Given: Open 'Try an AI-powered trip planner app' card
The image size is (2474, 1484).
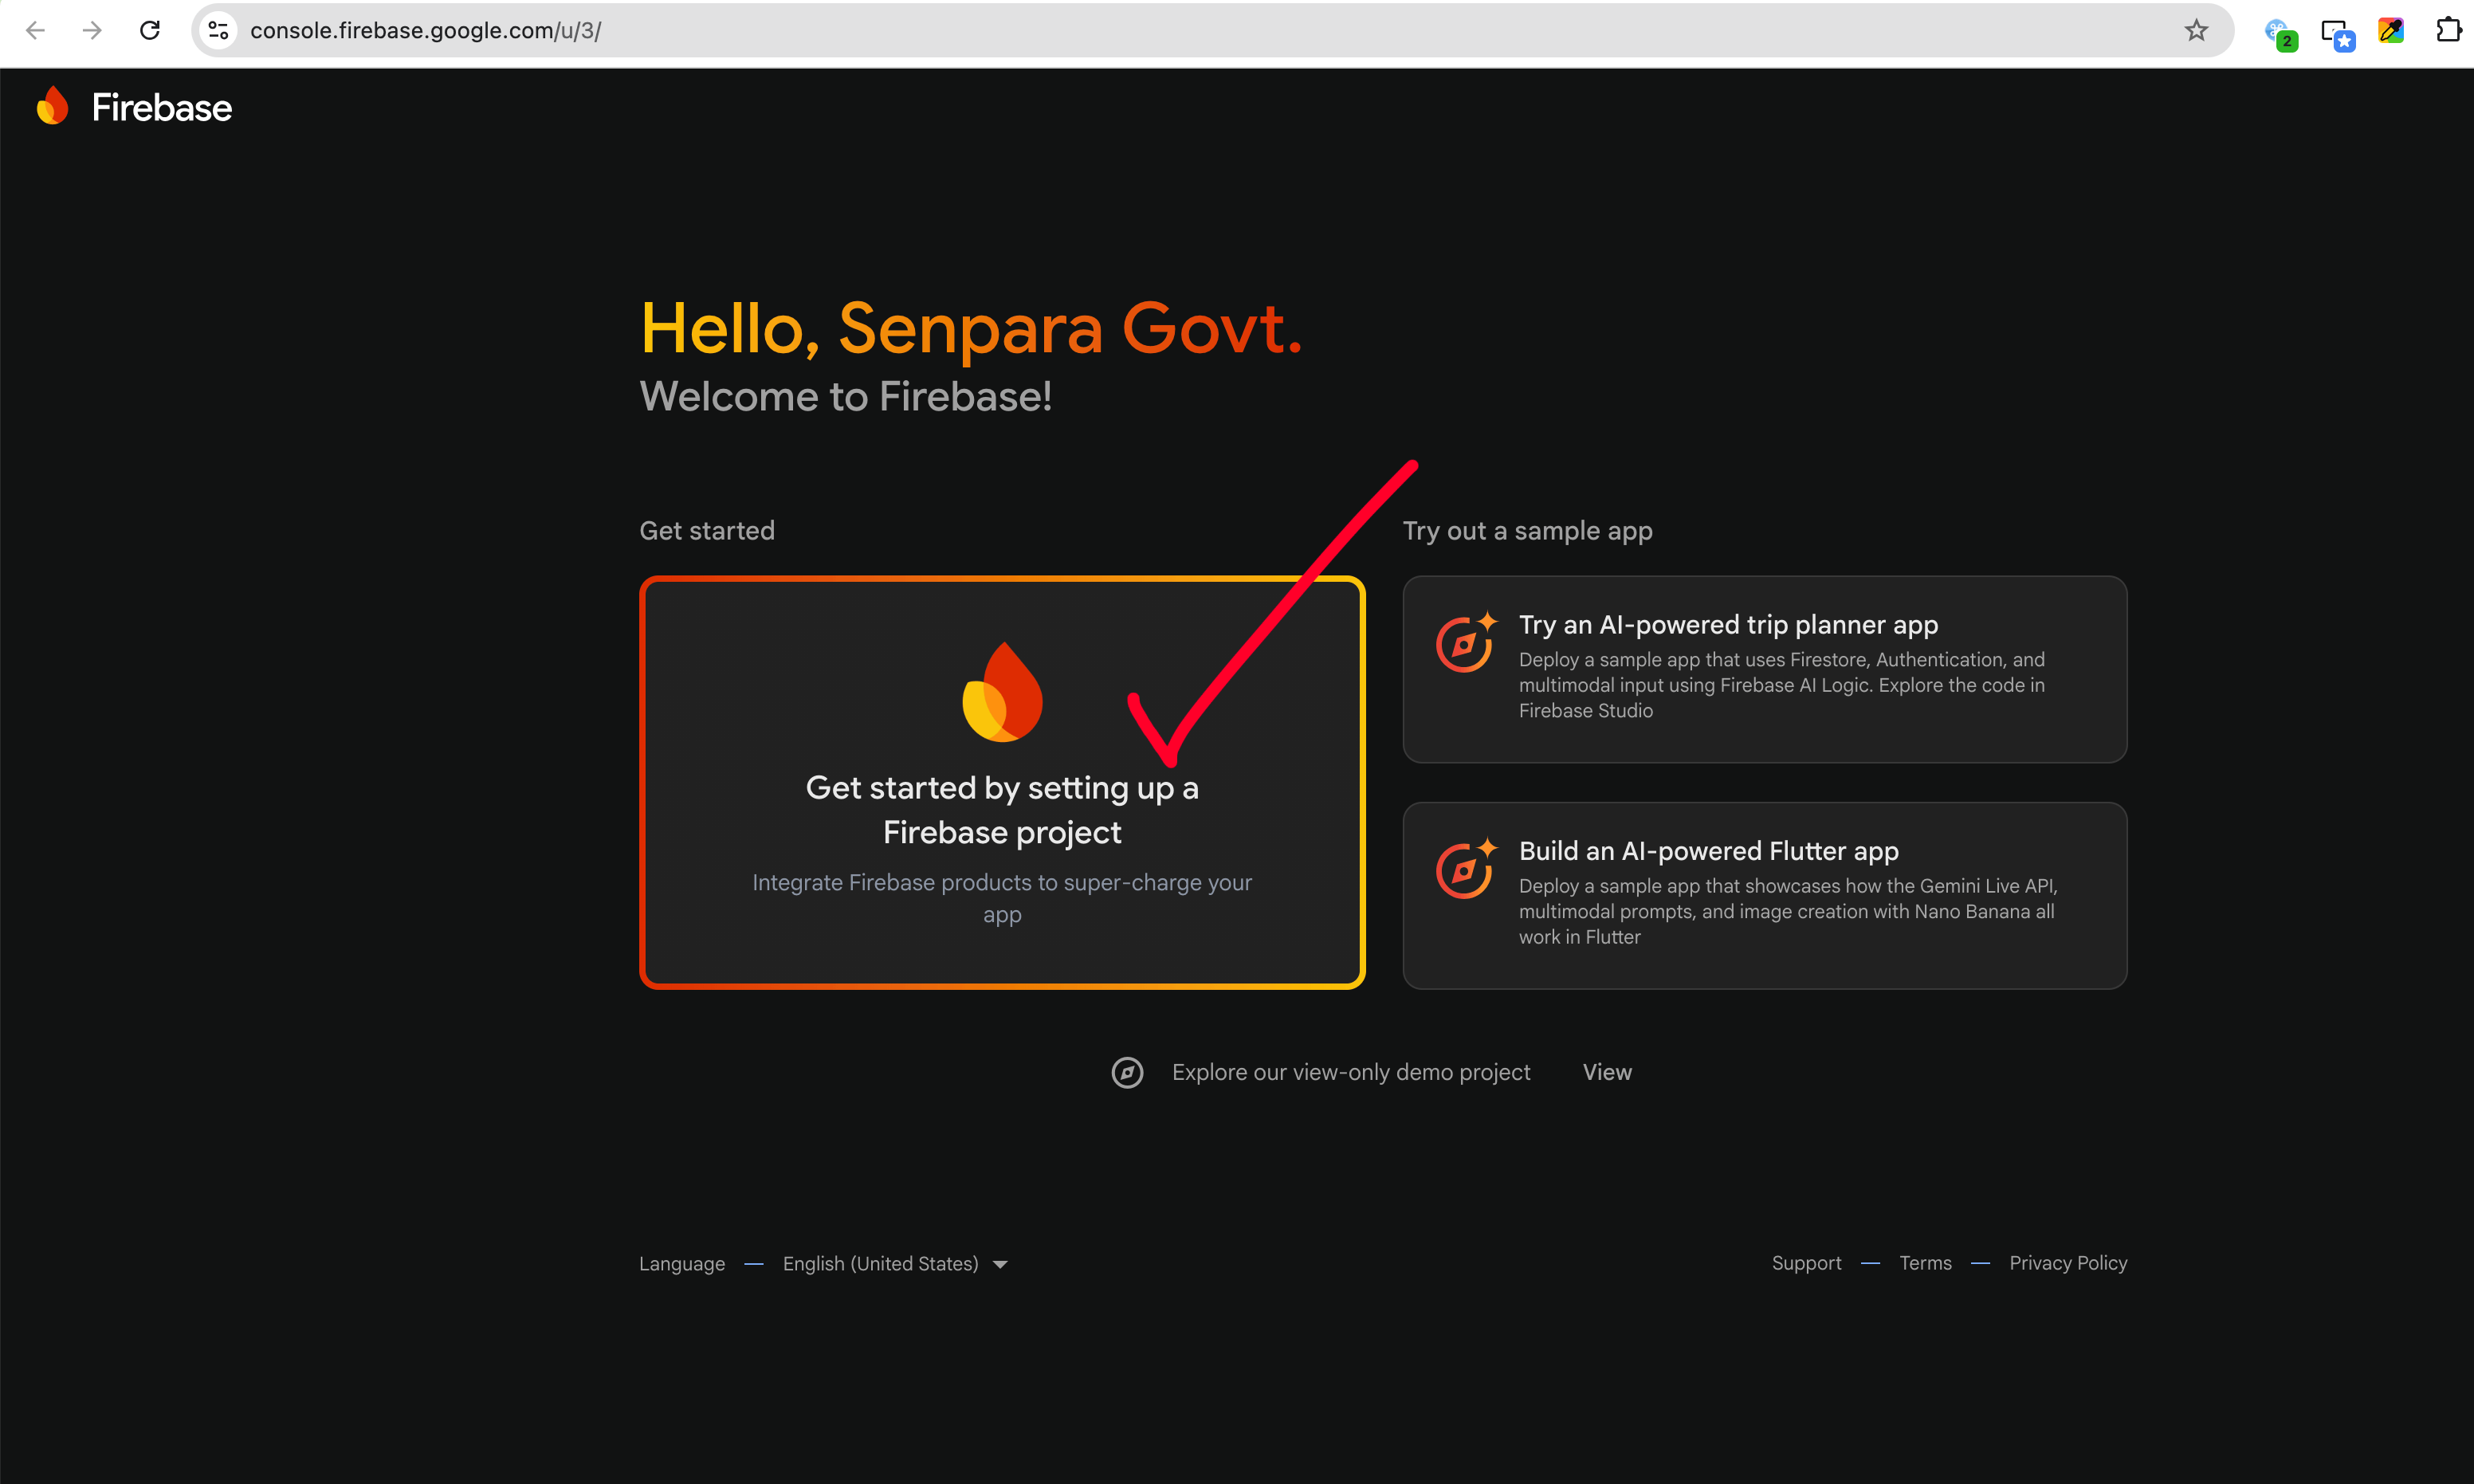Looking at the screenshot, I should pyautogui.click(x=1764, y=669).
